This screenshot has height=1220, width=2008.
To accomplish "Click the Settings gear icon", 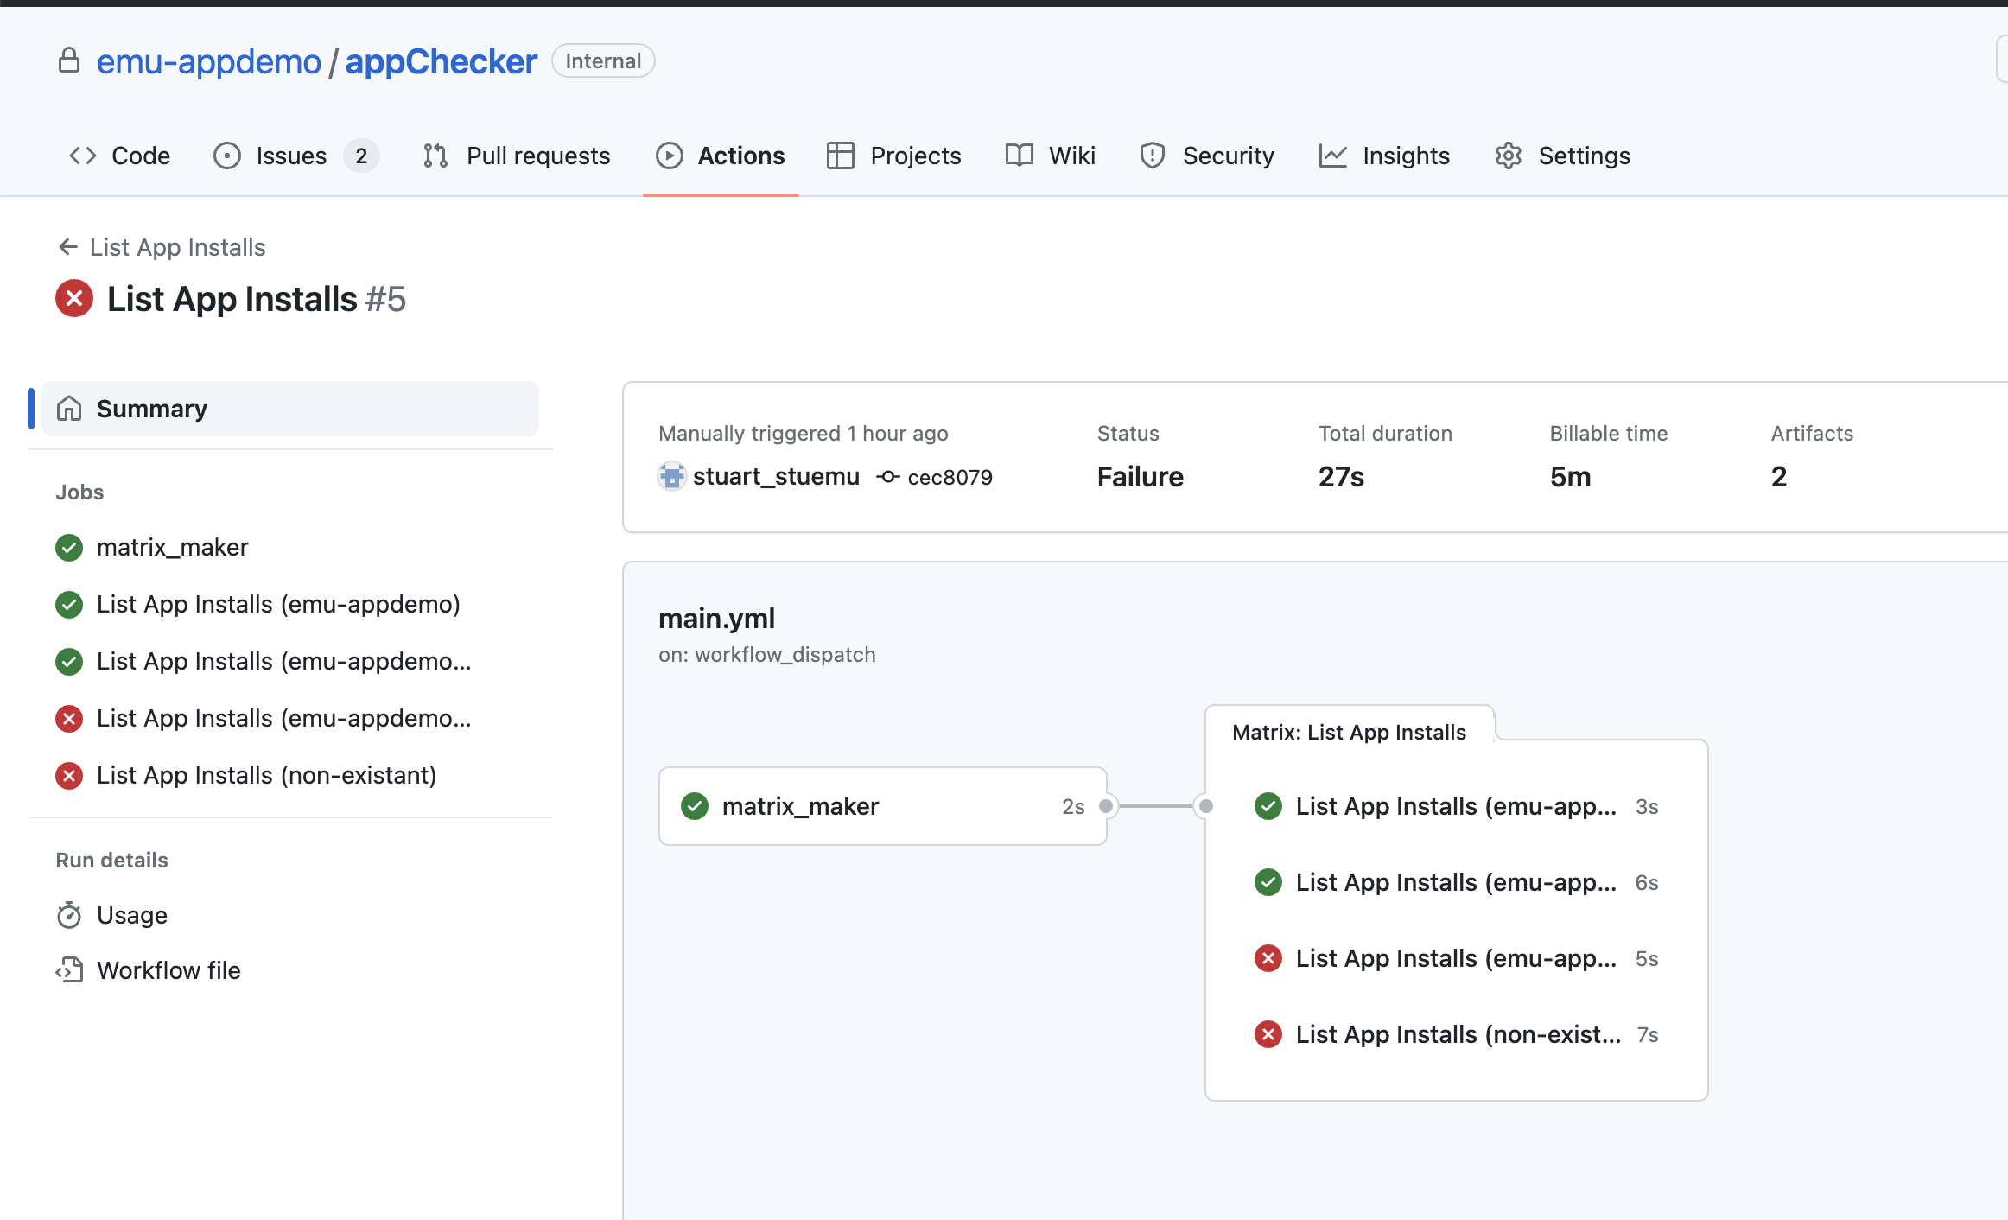I will pos(1509,156).
